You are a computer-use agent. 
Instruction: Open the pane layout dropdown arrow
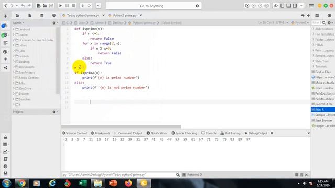(301, 6)
